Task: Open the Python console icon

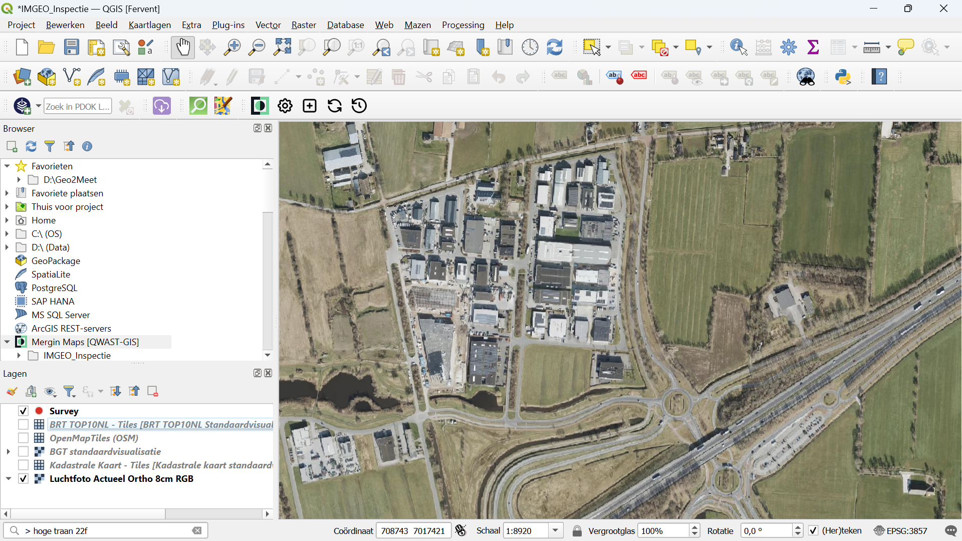Action: [x=843, y=77]
